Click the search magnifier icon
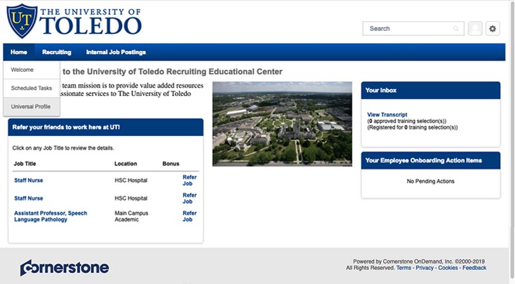Screen dimensions: 515x284 [x=456, y=28]
